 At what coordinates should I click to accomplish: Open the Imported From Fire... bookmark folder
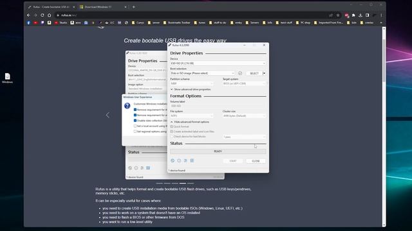328,23
